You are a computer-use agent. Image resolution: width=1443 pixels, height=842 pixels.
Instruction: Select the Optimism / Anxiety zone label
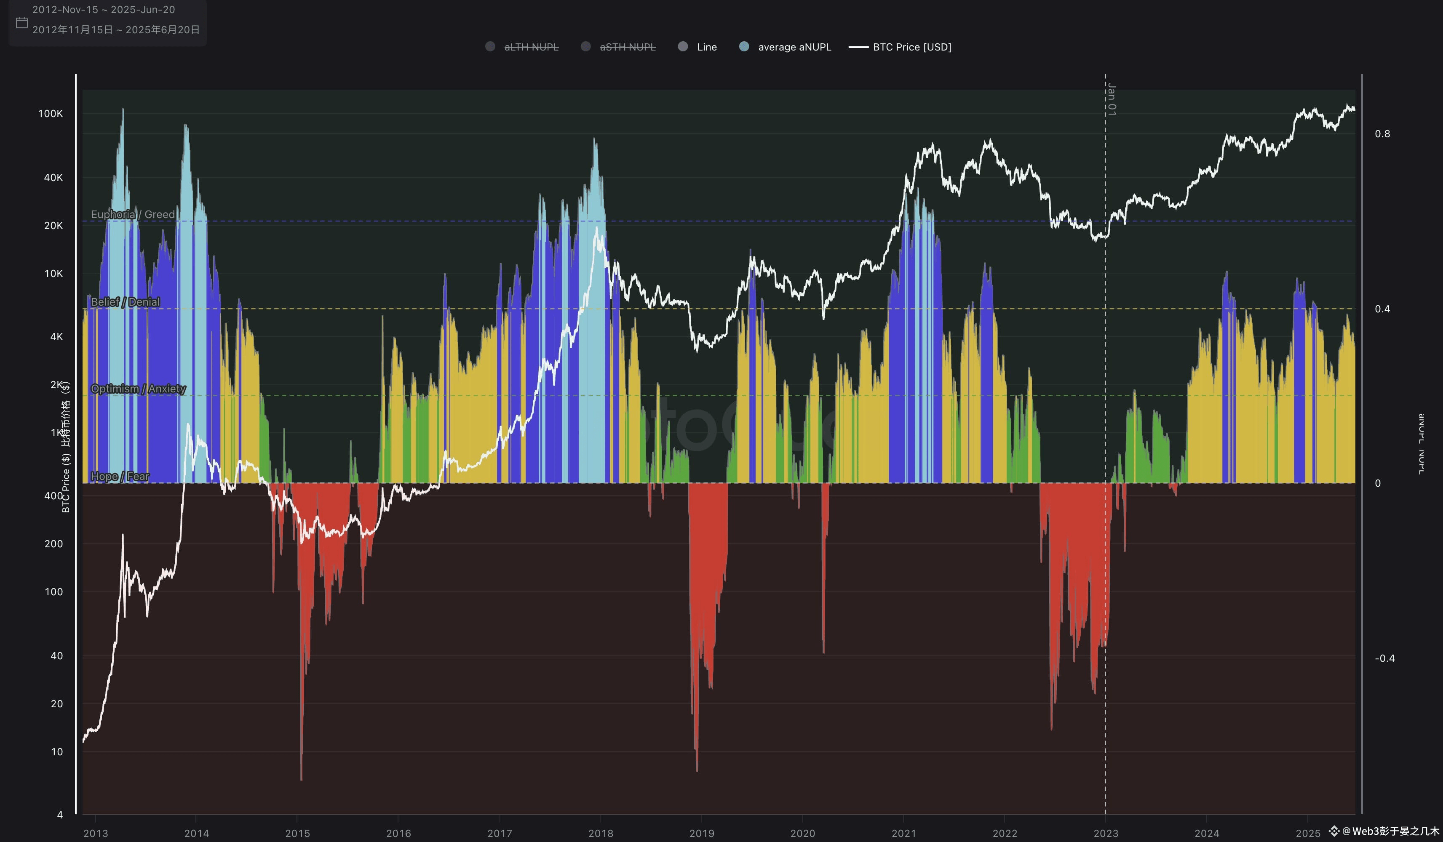[x=138, y=389]
